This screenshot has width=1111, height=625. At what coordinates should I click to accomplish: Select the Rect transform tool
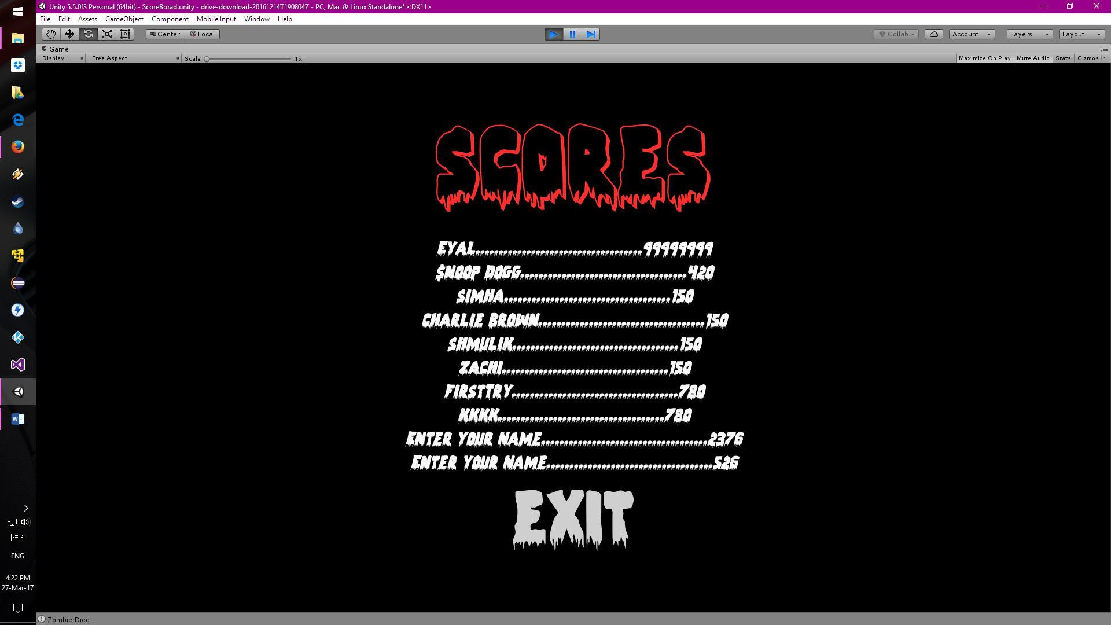(x=125, y=34)
